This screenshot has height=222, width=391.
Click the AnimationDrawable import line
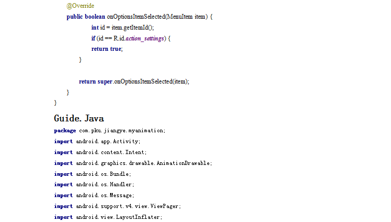click(x=133, y=163)
